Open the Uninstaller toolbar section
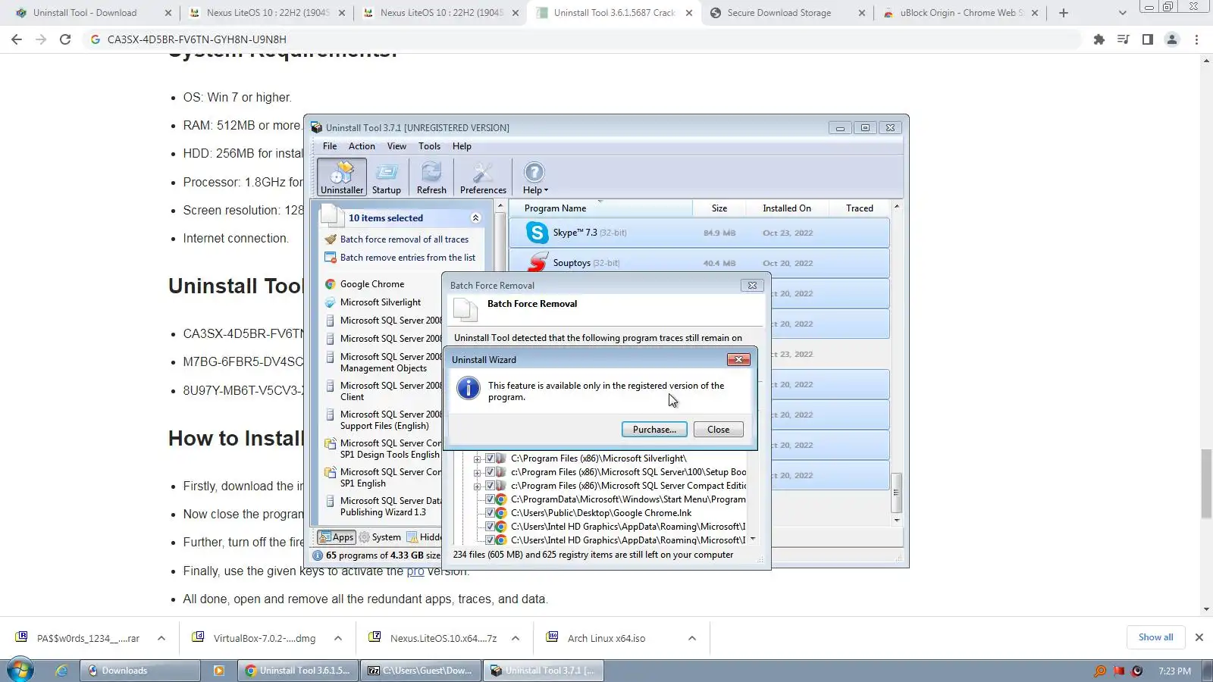 point(342,177)
